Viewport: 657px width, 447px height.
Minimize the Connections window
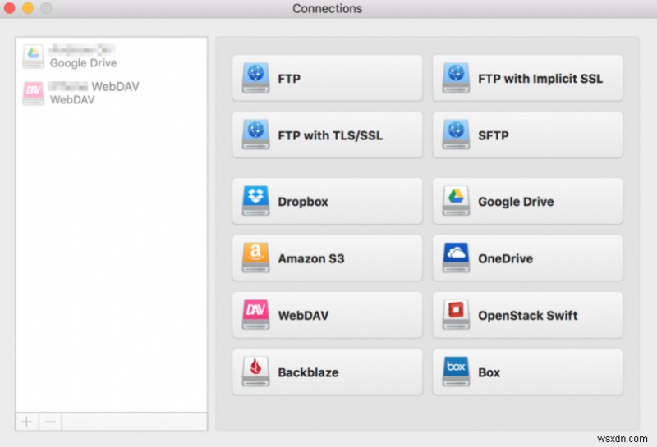point(28,8)
